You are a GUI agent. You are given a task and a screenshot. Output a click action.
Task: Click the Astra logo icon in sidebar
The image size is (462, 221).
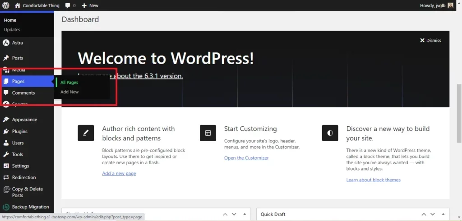click(6, 43)
